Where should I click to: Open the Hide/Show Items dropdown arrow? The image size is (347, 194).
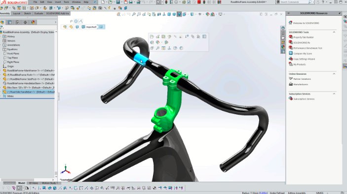(x=203, y=14)
